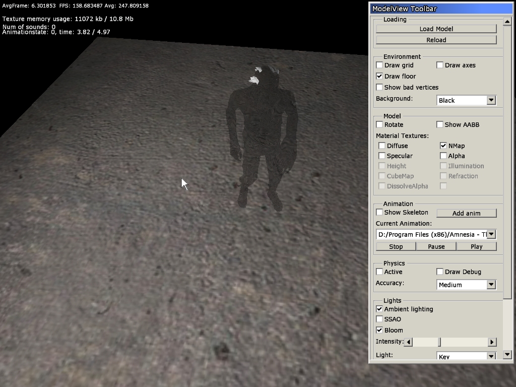Turn on Show AABB
Viewport: 516px width, 387px height.
coord(440,124)
